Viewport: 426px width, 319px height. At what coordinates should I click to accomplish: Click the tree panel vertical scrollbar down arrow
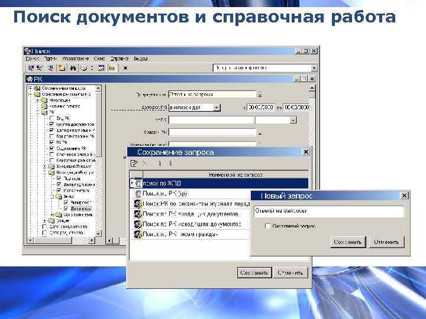tap(98, 233)
